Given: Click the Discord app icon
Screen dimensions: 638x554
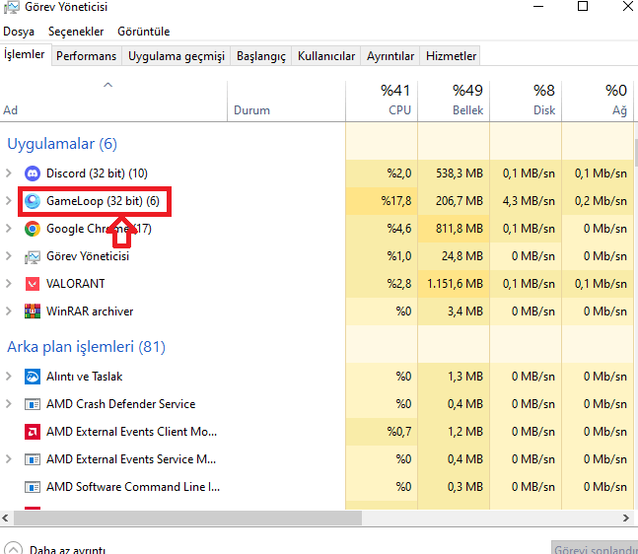Looking at the screenshot, I should pyautogui.click(x=33, y=173).
